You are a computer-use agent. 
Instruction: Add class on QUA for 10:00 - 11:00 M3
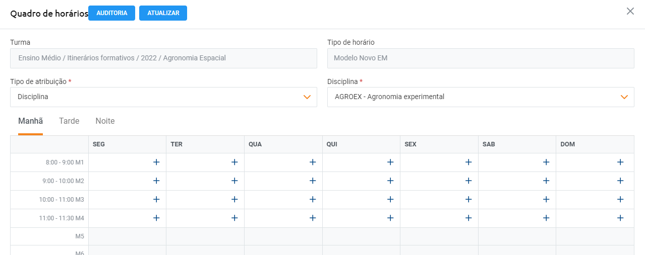point(313,199)
